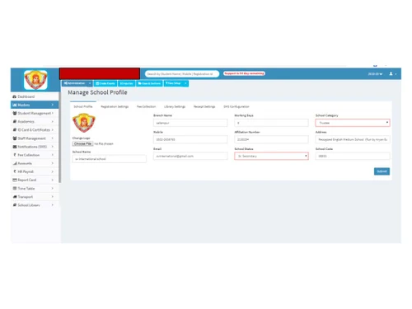This screenshot has width=412, height=309.
Task: Open the School Status dropdown
Action: tap(271, 156)
